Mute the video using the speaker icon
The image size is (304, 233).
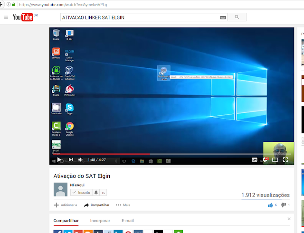[80, 160]
